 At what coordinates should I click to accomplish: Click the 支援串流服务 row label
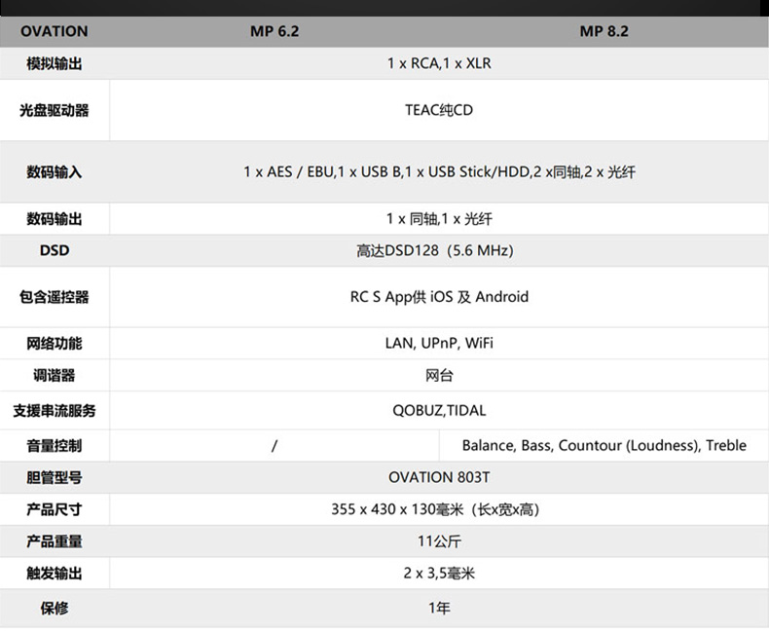(54, 411)
